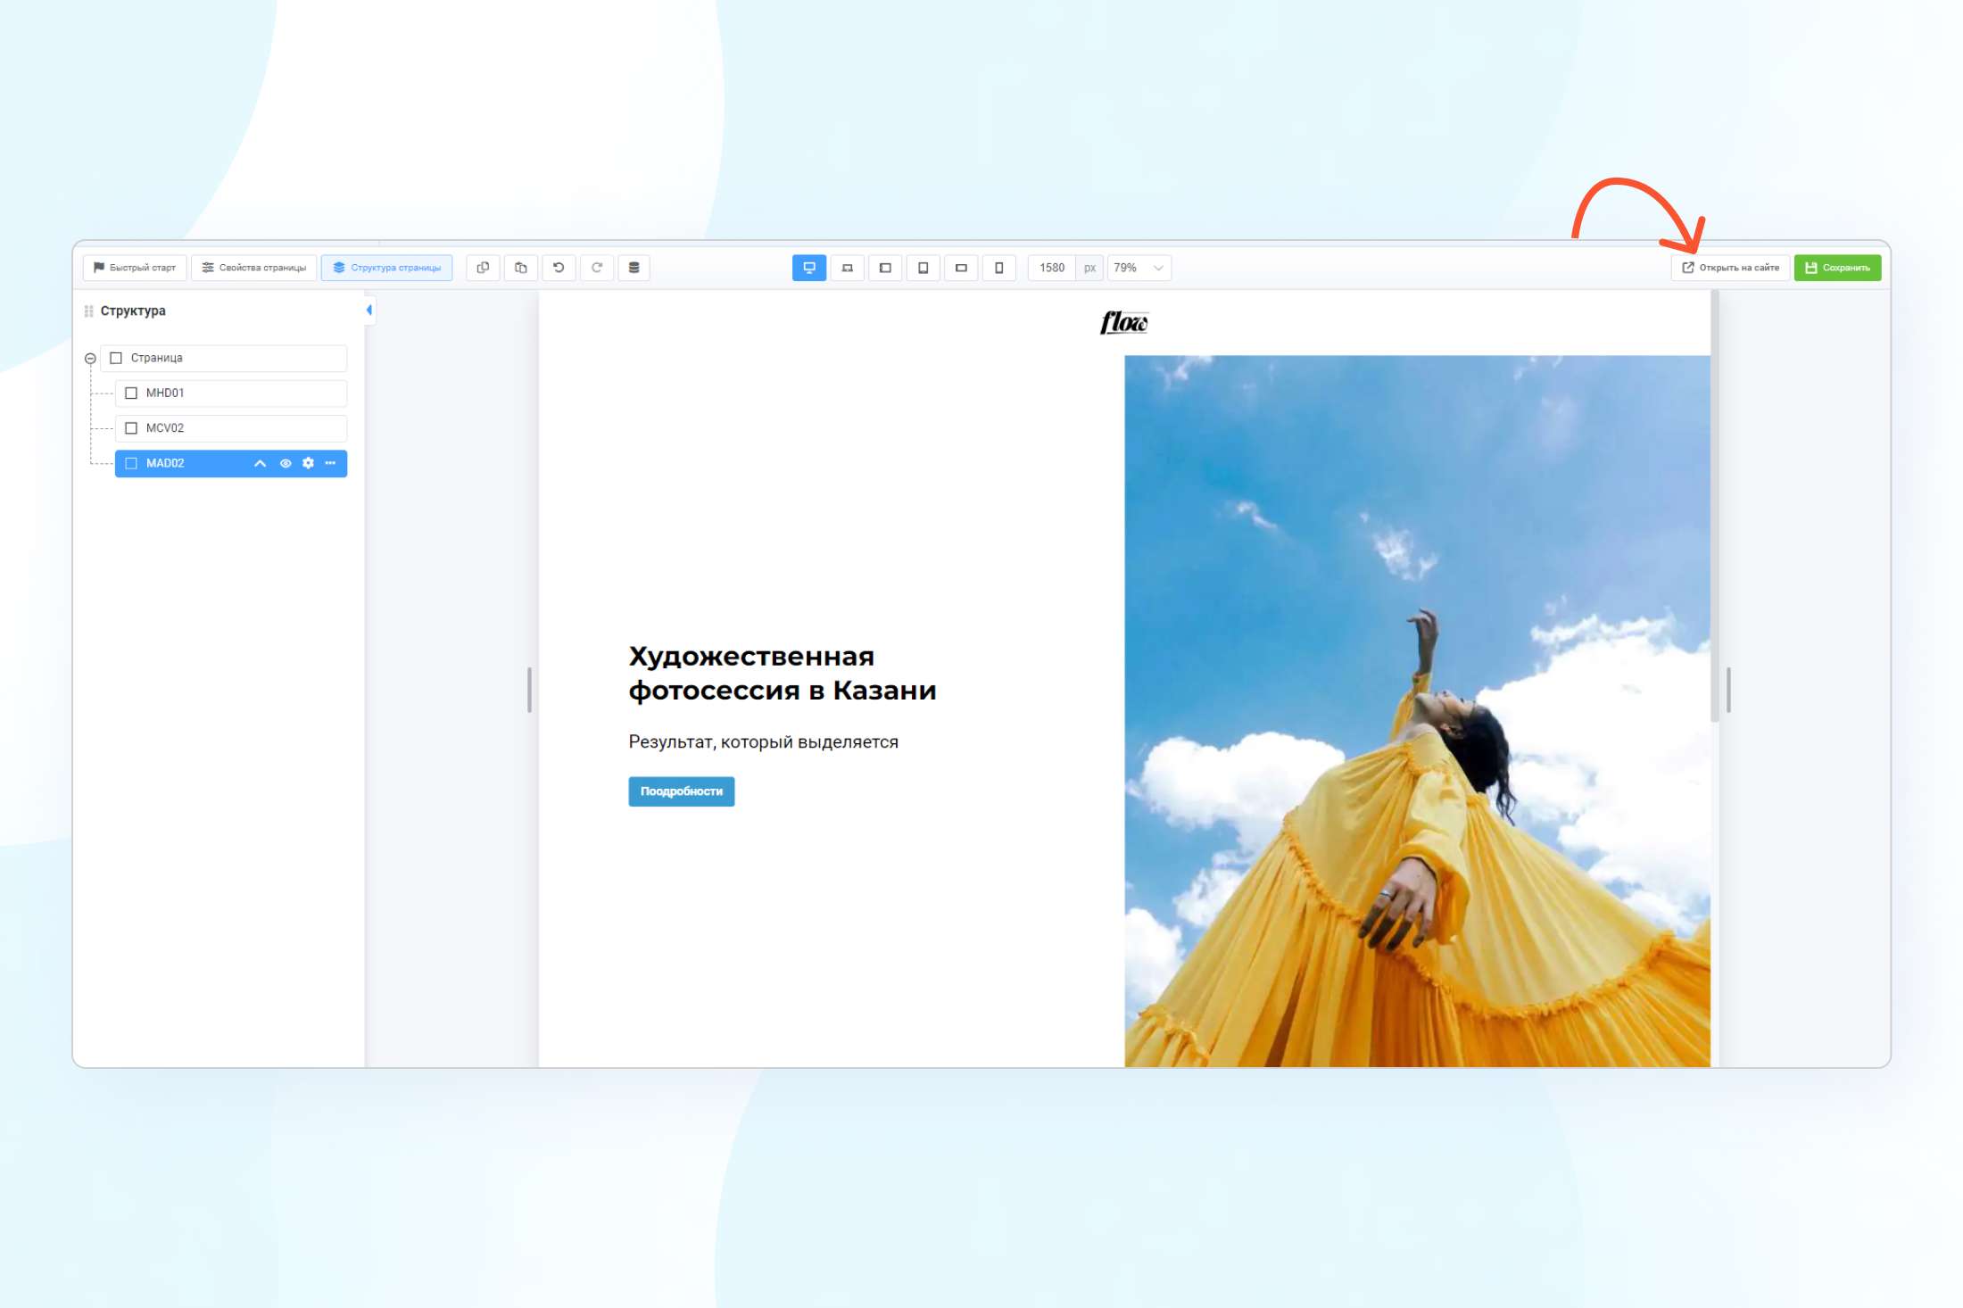
Task: Click the Подробности button on canvas
Action: (682, 791)
